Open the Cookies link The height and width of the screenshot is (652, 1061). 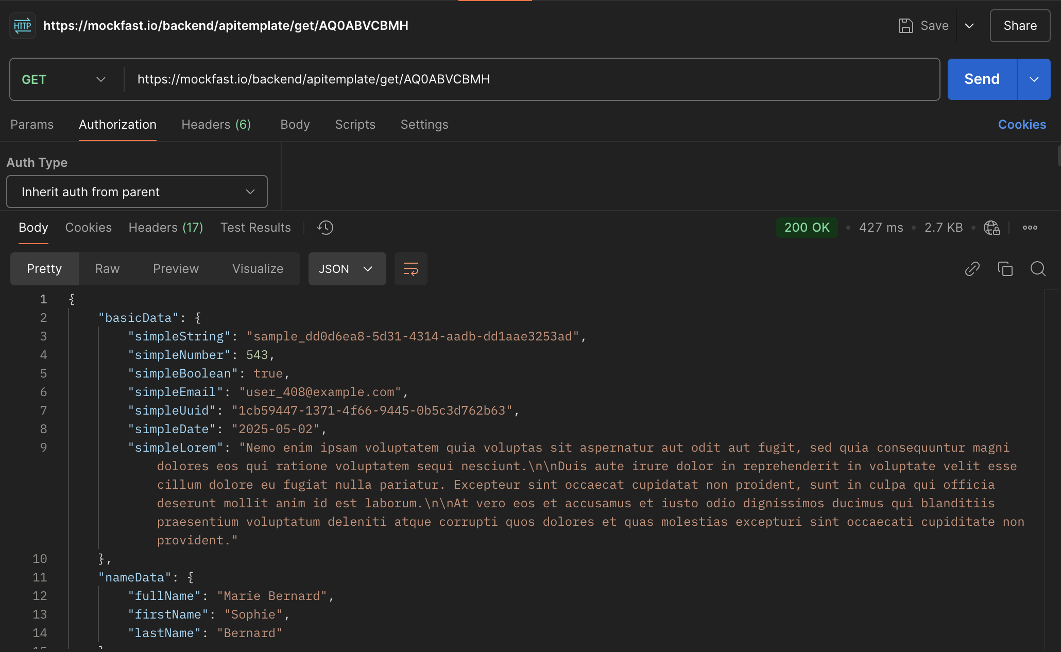(1022, 125)
